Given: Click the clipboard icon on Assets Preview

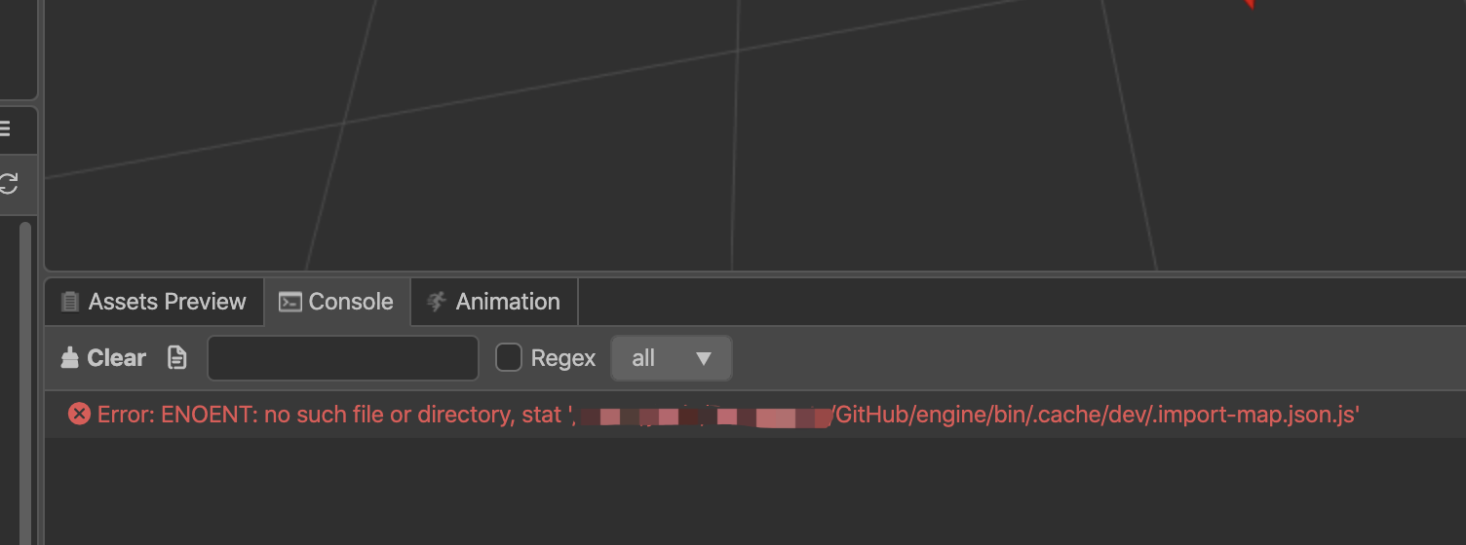Looking at the screenshot, I should click(69, 302).
